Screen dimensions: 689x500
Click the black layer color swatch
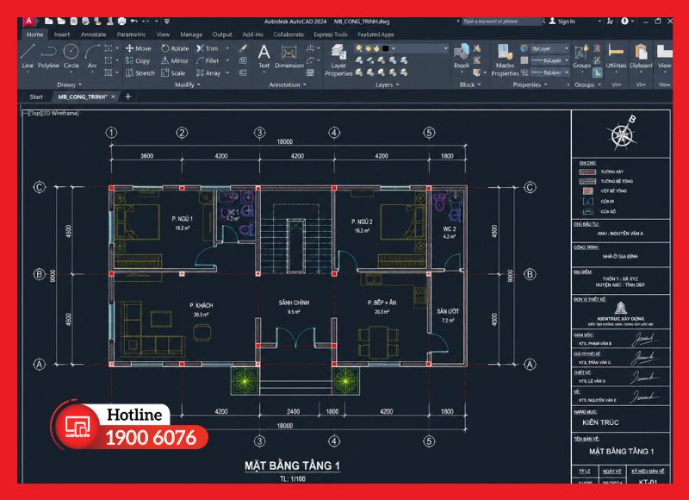click(x=385, y=48)
